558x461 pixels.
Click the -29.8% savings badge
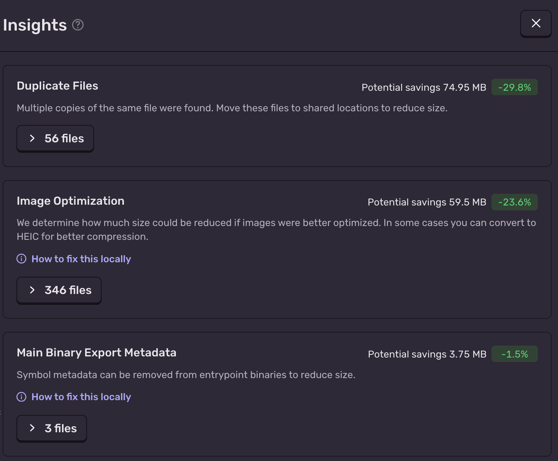514,87
